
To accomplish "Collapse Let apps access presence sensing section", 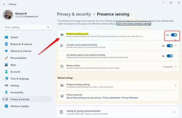I will pos(176,46).
